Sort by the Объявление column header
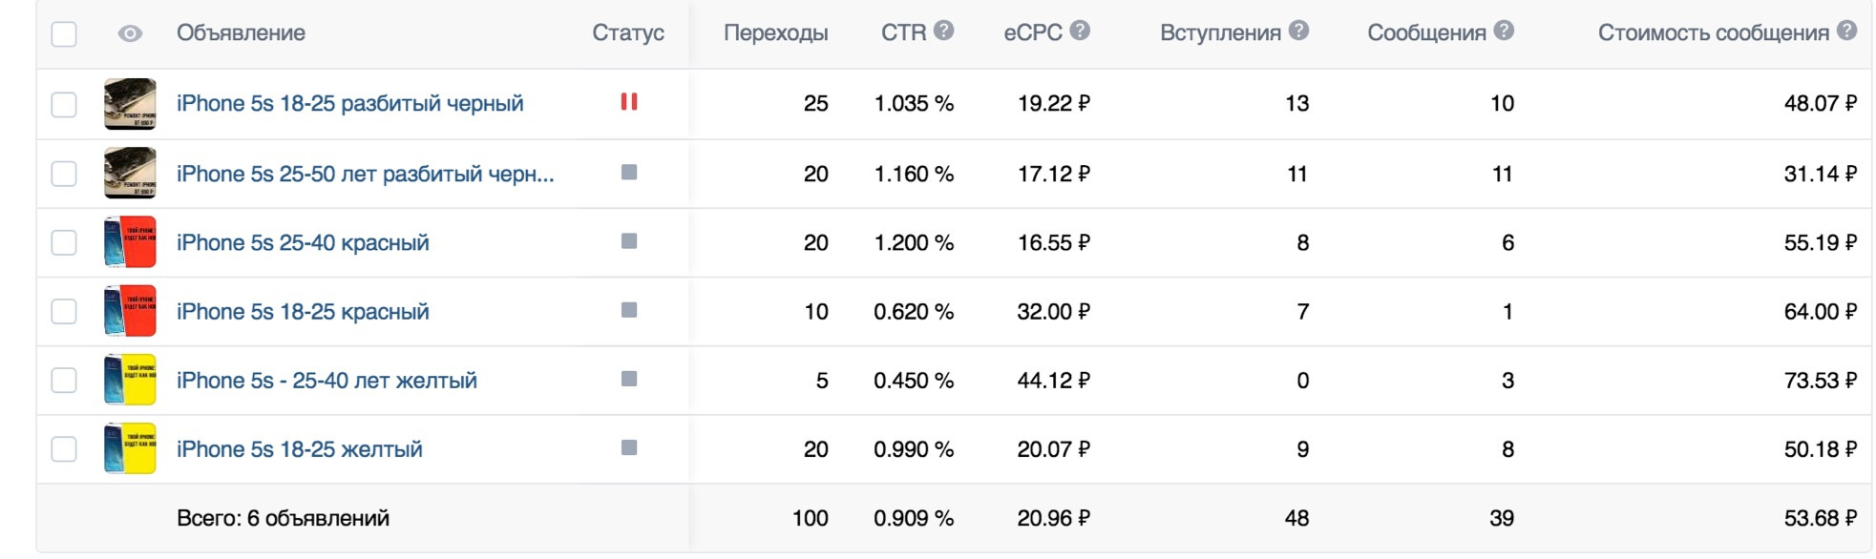 pos(241,33)
